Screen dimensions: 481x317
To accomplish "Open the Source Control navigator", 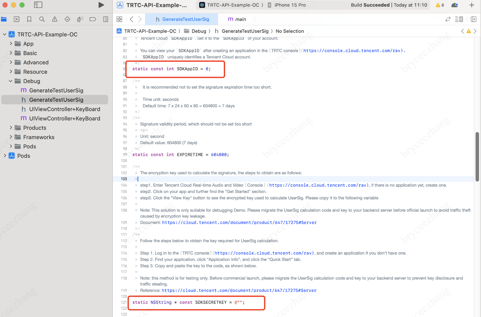I will point(17,19).
